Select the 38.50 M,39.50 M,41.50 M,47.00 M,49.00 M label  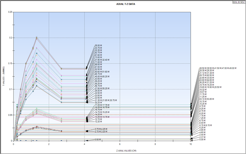coord(218,68)
